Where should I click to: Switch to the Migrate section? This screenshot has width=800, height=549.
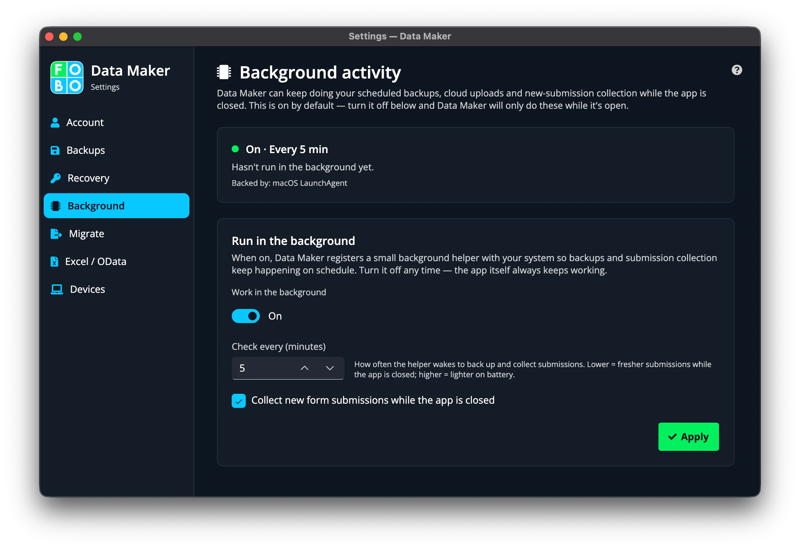[117, 234]
